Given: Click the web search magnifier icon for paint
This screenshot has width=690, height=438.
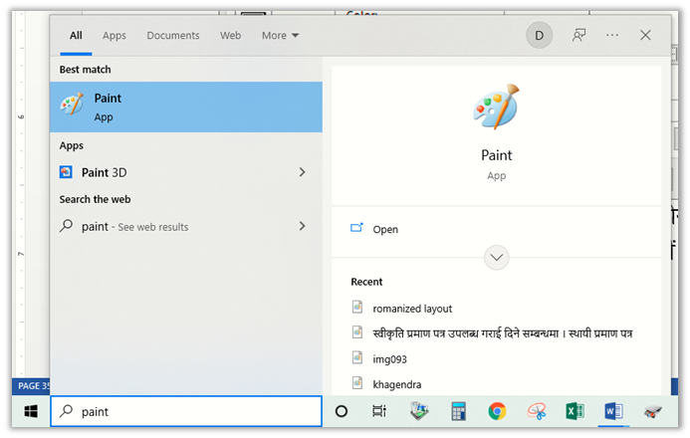Looking at the screenshot, I should coord(66,226).
